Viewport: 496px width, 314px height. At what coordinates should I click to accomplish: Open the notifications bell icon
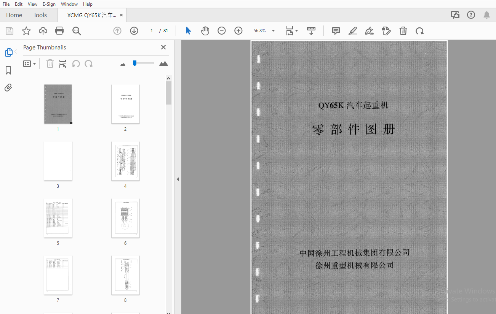click(486, 15)
